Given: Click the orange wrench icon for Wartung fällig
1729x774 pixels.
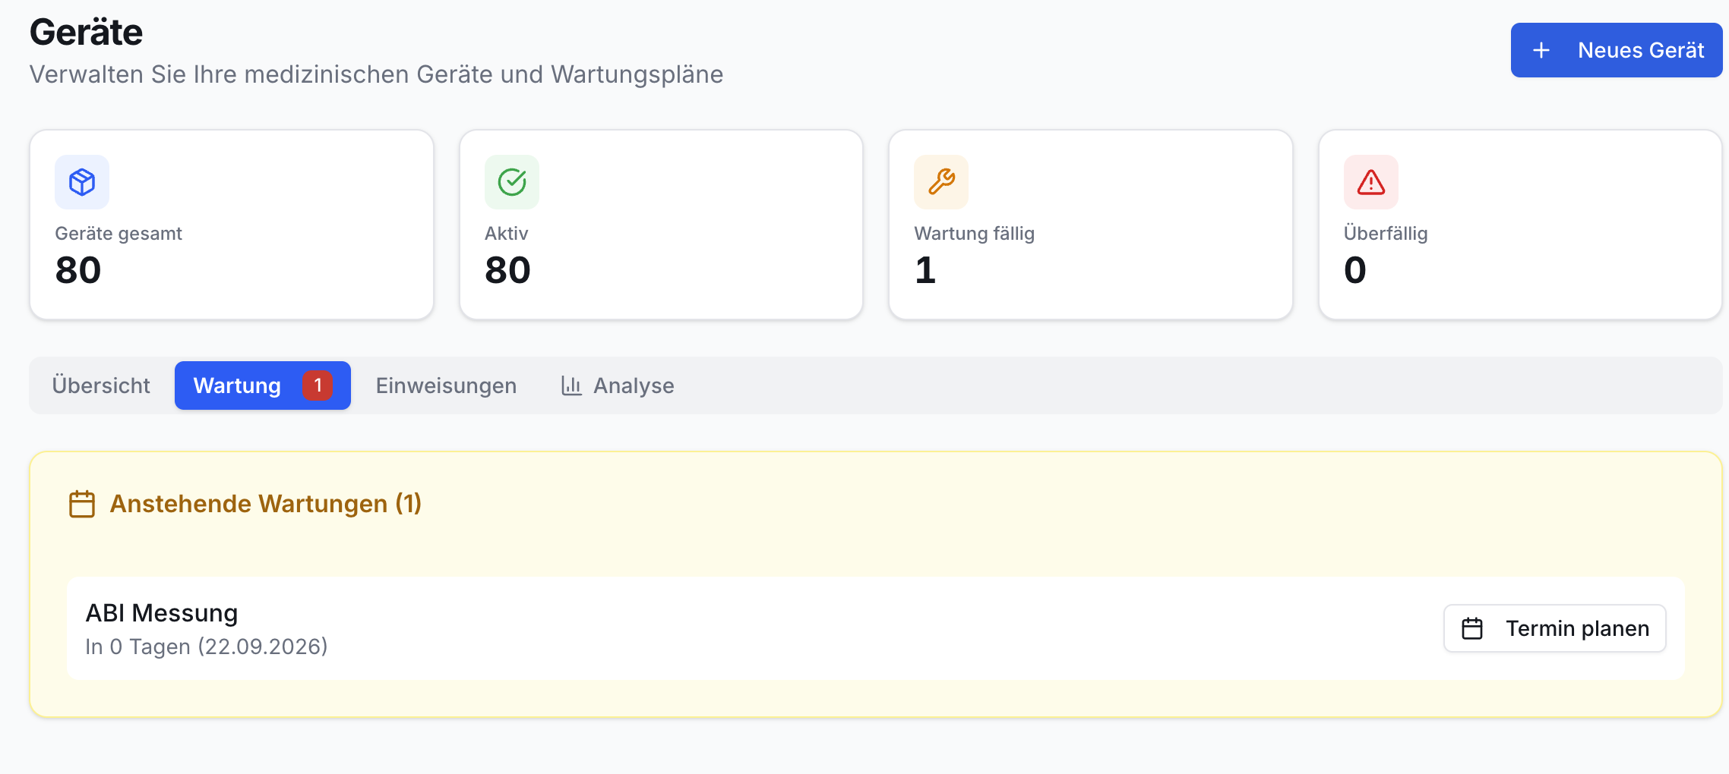Looking at the screenshot, I should click(941, 182).
